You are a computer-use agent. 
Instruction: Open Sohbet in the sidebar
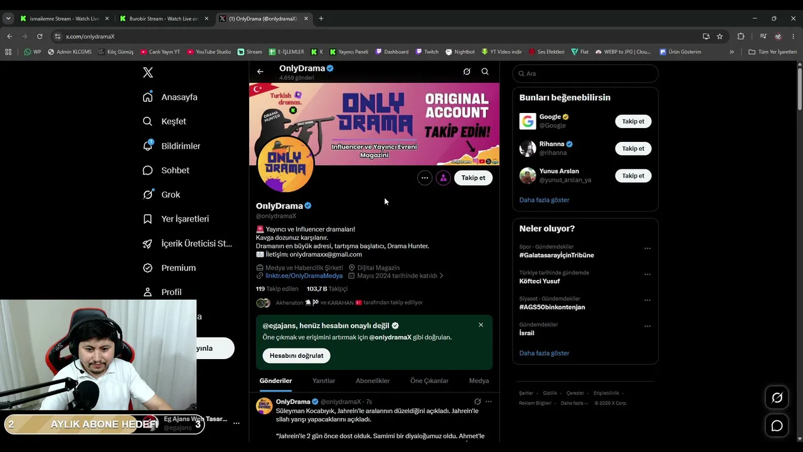166,170
